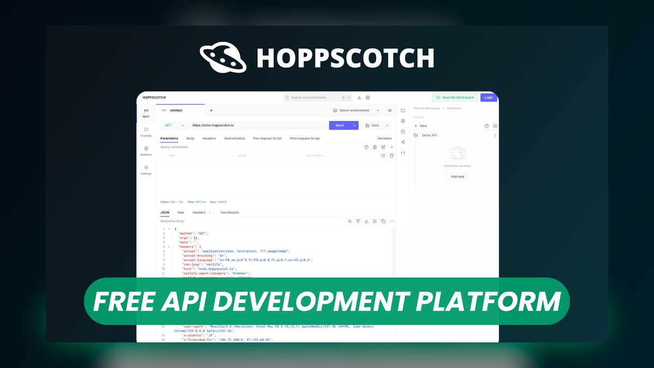Click the parameter Value field
This screenshot has height=368, width=654.
(268, 155)
